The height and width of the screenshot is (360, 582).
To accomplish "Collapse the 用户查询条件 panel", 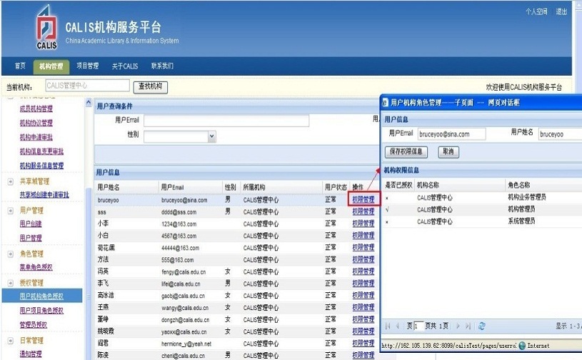I will click(89, 104).
